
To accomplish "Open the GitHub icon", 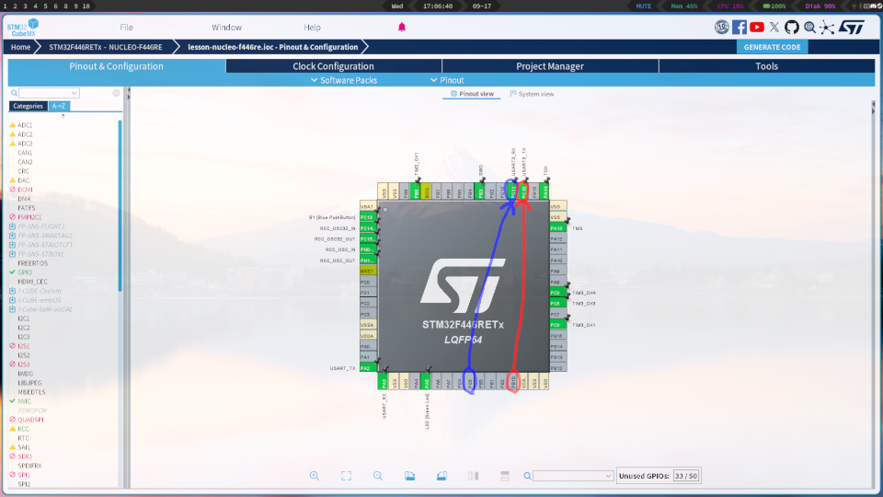I will 792,27.
